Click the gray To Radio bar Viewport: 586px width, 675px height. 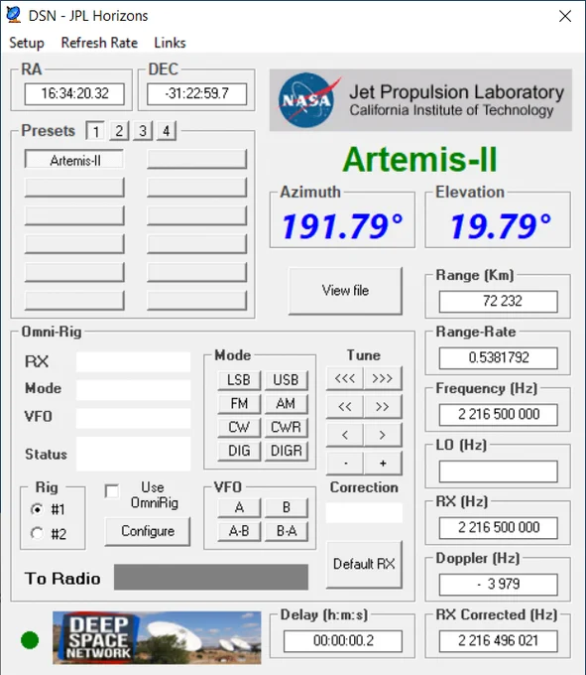pyautogui.click(x=211, y=577)
